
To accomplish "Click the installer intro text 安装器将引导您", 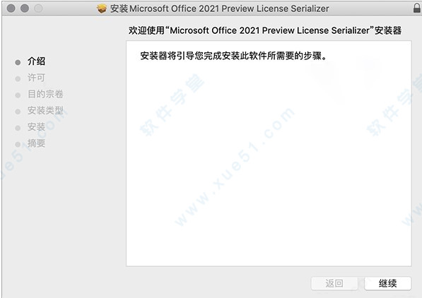I will click(172, 56).
